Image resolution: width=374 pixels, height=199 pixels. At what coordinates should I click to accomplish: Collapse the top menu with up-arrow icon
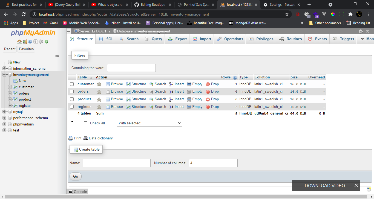pos(367,31)
